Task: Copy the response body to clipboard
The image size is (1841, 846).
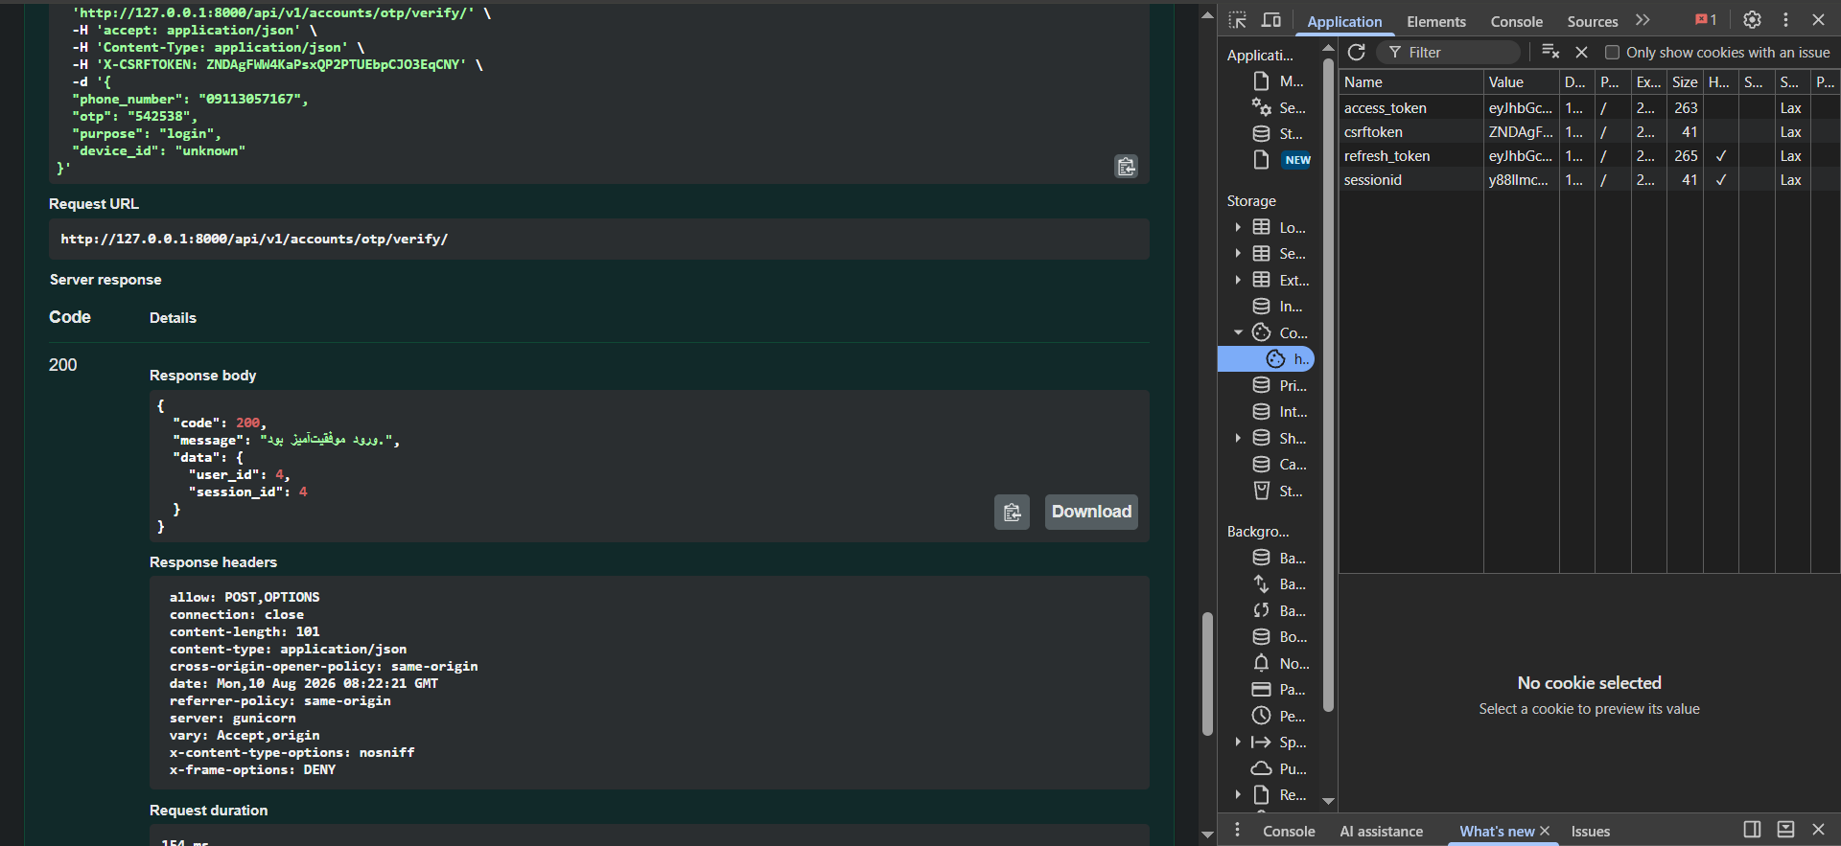Action: 1012,512
